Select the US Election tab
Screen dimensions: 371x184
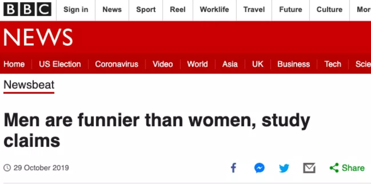(60, 64)
